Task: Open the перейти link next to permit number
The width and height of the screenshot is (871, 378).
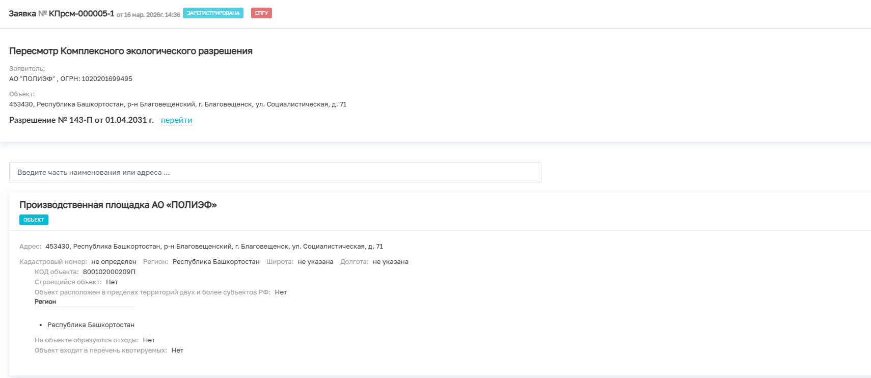Action: tap(176, 120)
